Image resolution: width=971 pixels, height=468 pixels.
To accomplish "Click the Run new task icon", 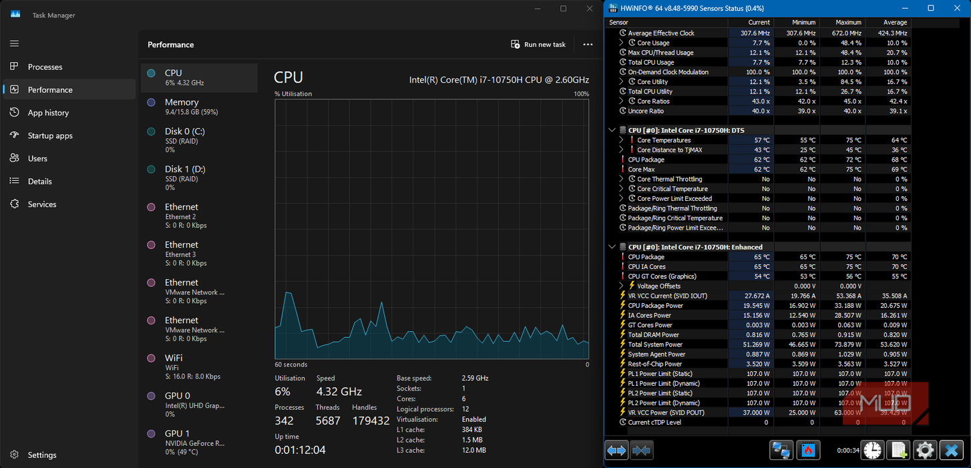I will (x=516, y=45).
